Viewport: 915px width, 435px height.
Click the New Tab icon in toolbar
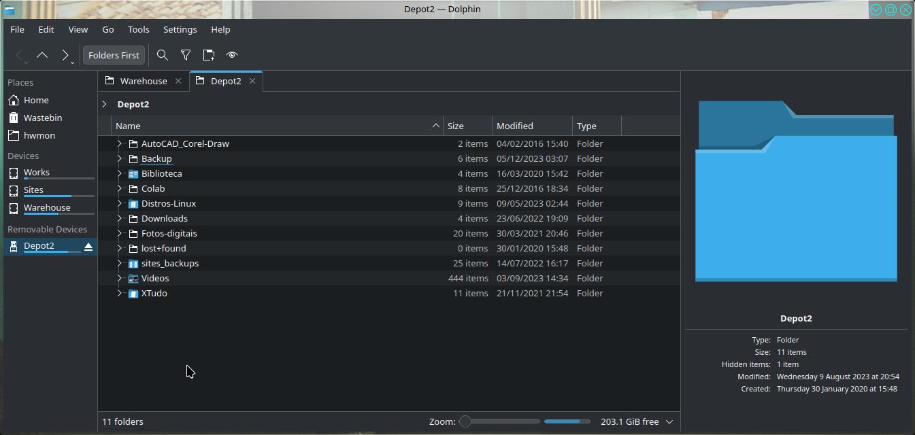coord(209,55)
